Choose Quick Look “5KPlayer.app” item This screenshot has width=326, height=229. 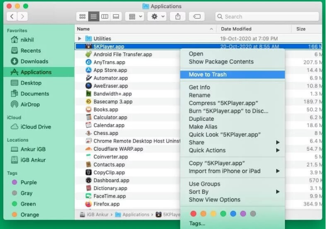coord(232,135)
